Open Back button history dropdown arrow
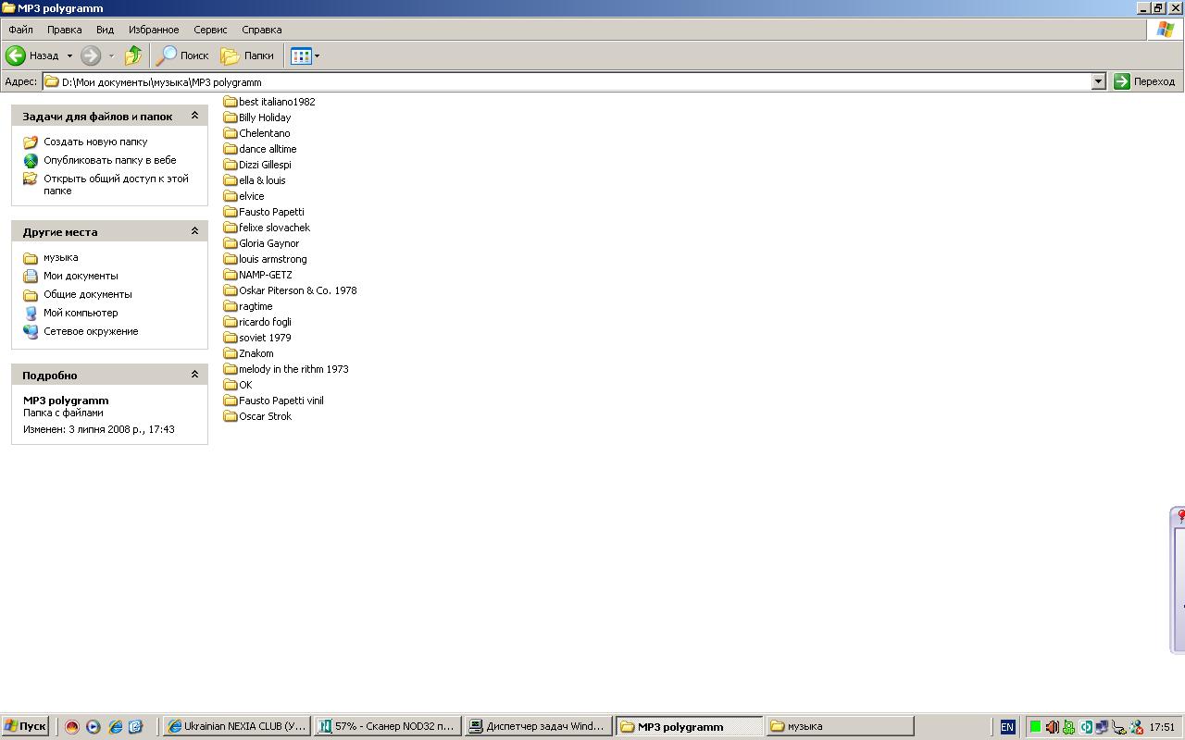1185x740 pixels. (x=69, y=55)
